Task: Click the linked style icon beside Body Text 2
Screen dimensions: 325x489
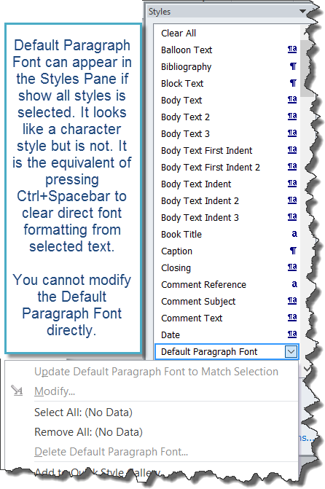Action: tap(292, 117)
